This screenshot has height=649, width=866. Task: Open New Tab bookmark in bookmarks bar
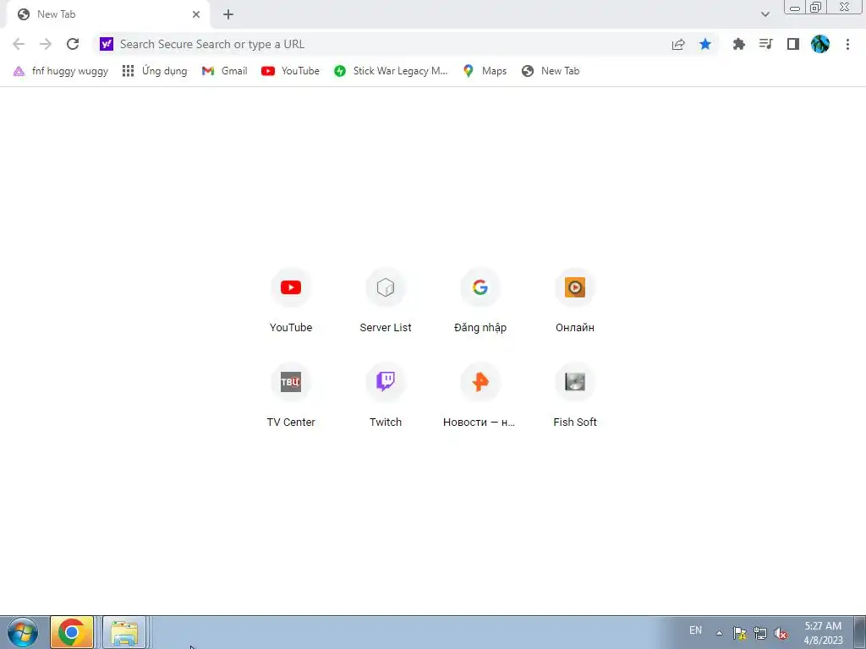point(551,71)
